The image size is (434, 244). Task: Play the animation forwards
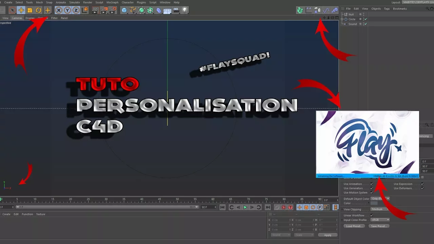click(245, 207)
